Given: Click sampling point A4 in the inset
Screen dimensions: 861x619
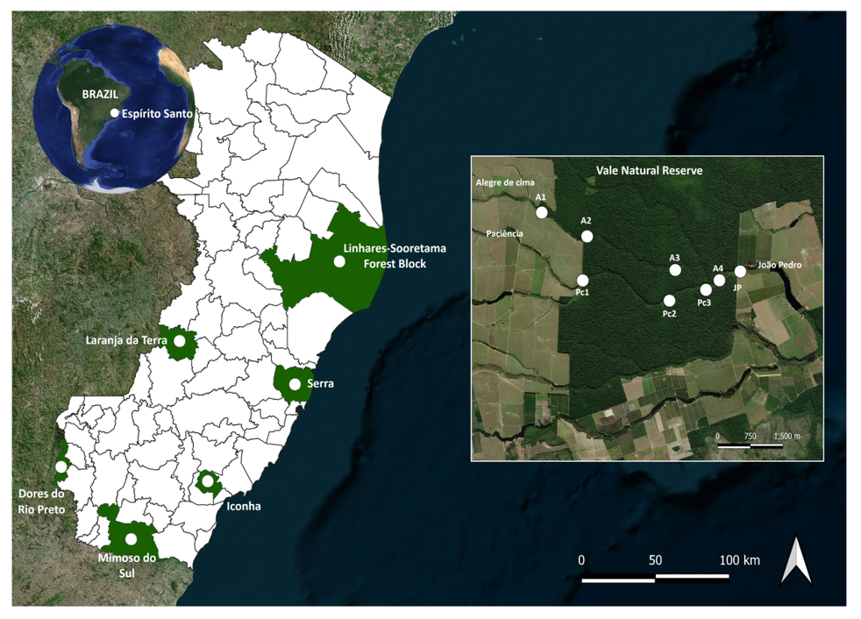Looking at the screenshot, I should pos(719,281).
